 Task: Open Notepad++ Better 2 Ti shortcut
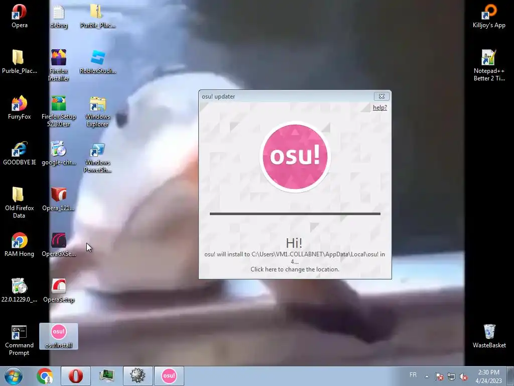tap(489, 65)
